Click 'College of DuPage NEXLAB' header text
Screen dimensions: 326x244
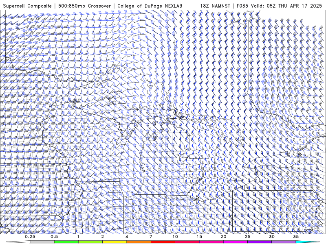150,6
